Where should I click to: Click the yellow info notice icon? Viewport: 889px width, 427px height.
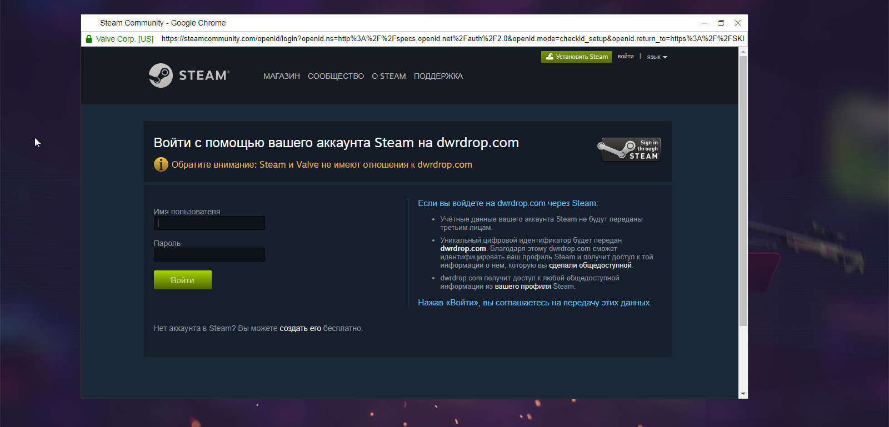click(x=161, y=164)
